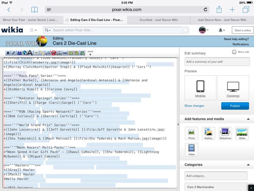Submit search arrow button

[x=185, y=30]
